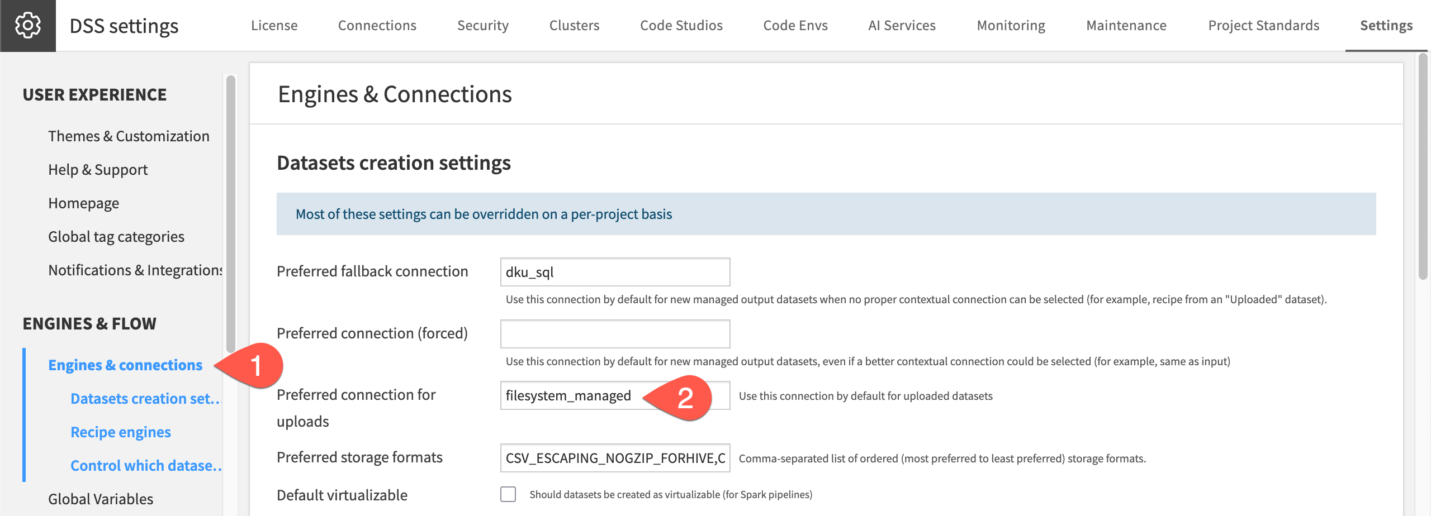Edit the Preferred storage formats field
1431x516 pixels.
pos(615,458)
